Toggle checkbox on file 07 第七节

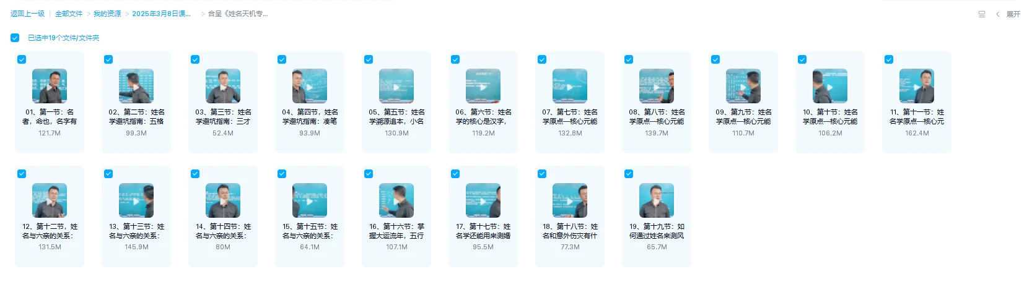pos(542,59)
